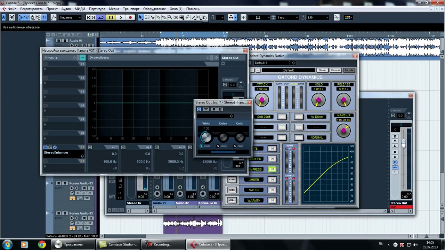Switch to Camtasia Studio taskbar item
Image resolution: width=445 pixels, height=250 pixels.
point(119,244)
